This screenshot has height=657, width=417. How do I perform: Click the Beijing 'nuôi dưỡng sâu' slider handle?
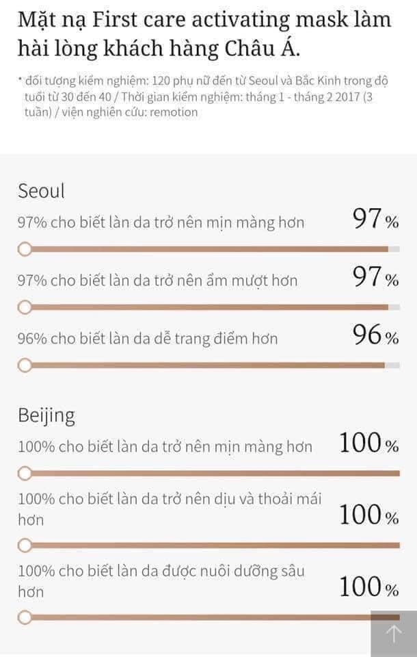(x=25, y=617)
